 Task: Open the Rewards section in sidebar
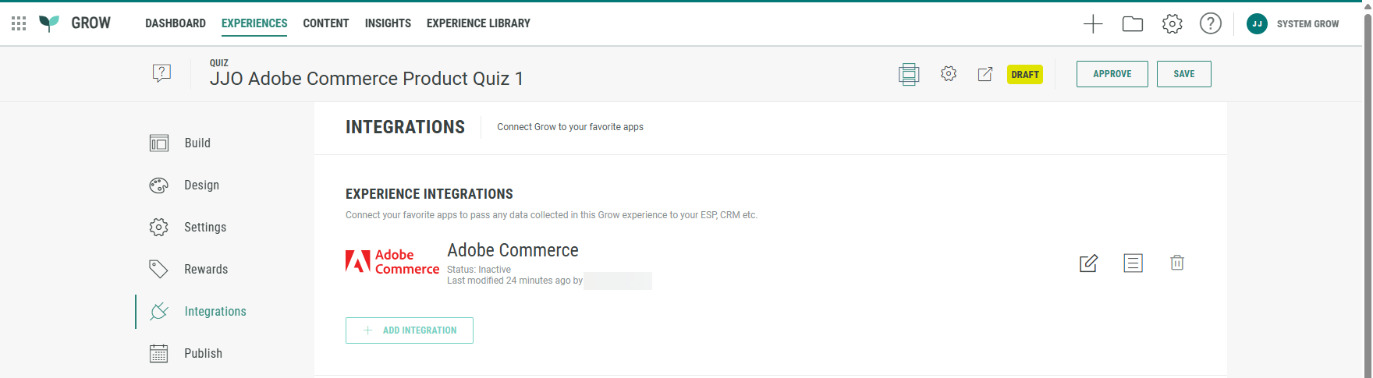point(205,270)
